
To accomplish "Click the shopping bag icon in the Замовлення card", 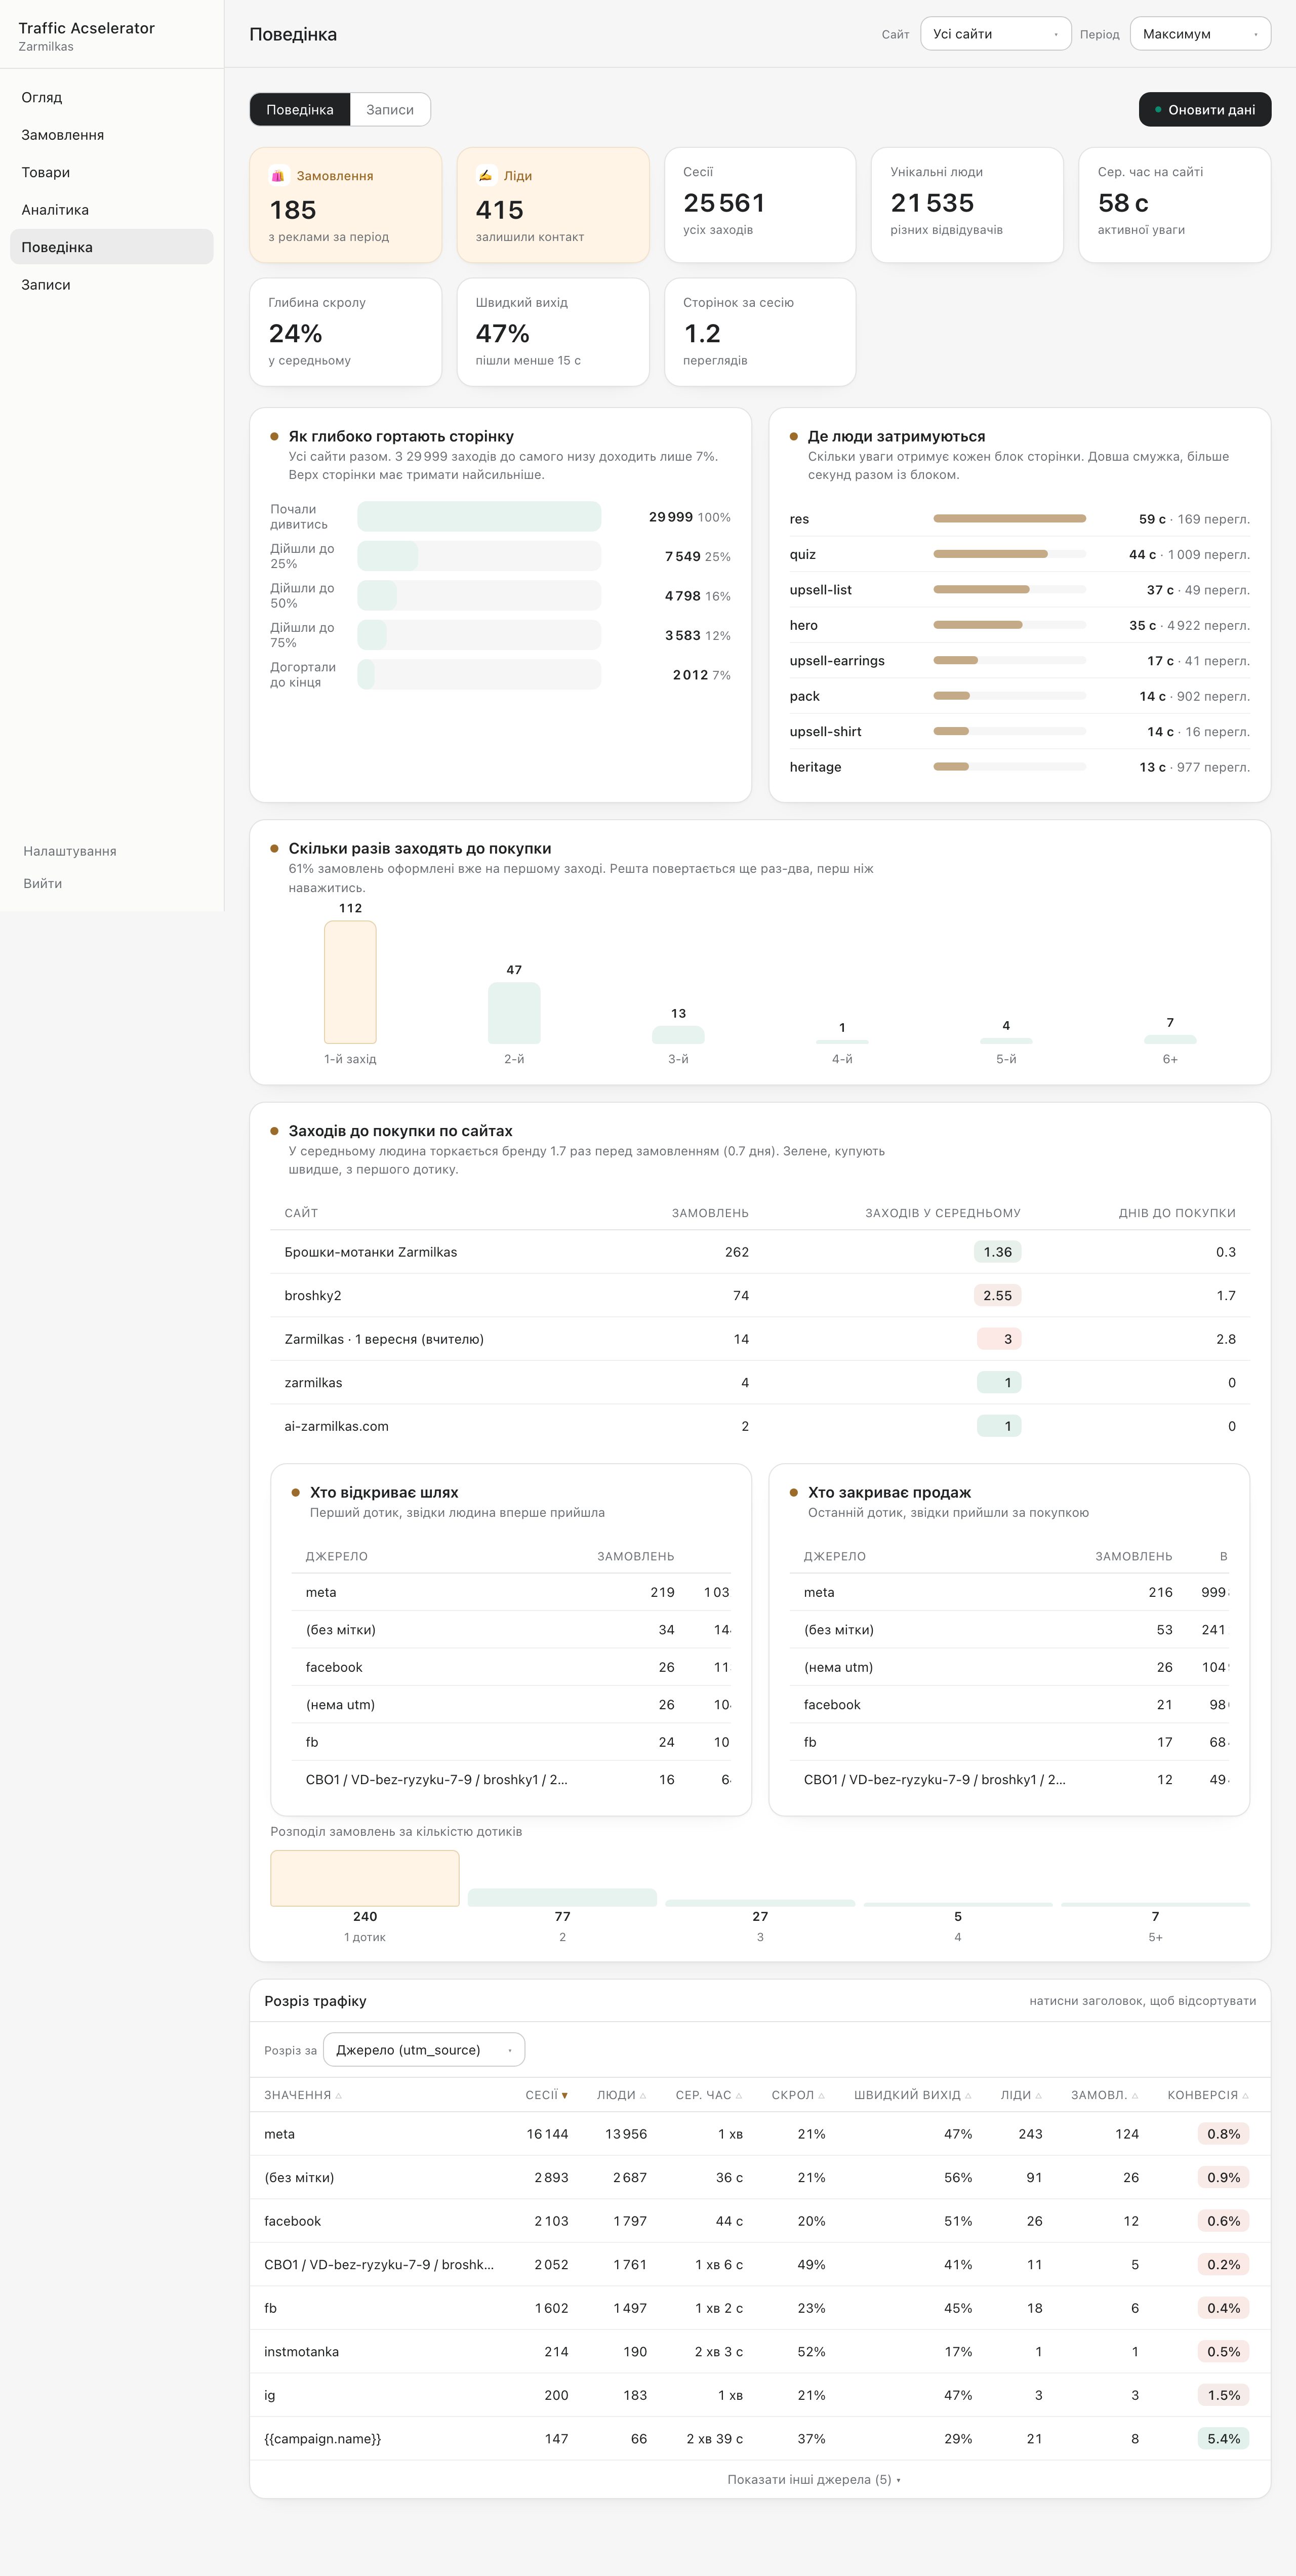I will 278,176.
